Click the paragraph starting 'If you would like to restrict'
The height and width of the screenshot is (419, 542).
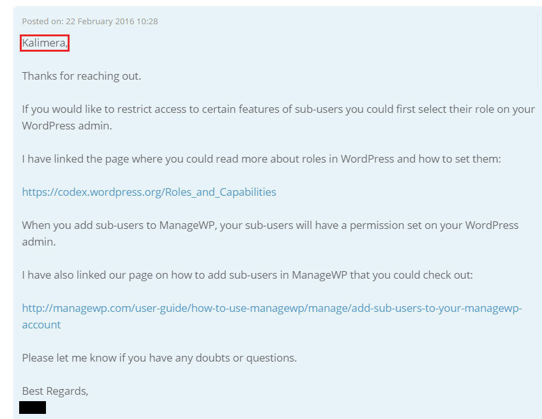(x=278, y=117)
